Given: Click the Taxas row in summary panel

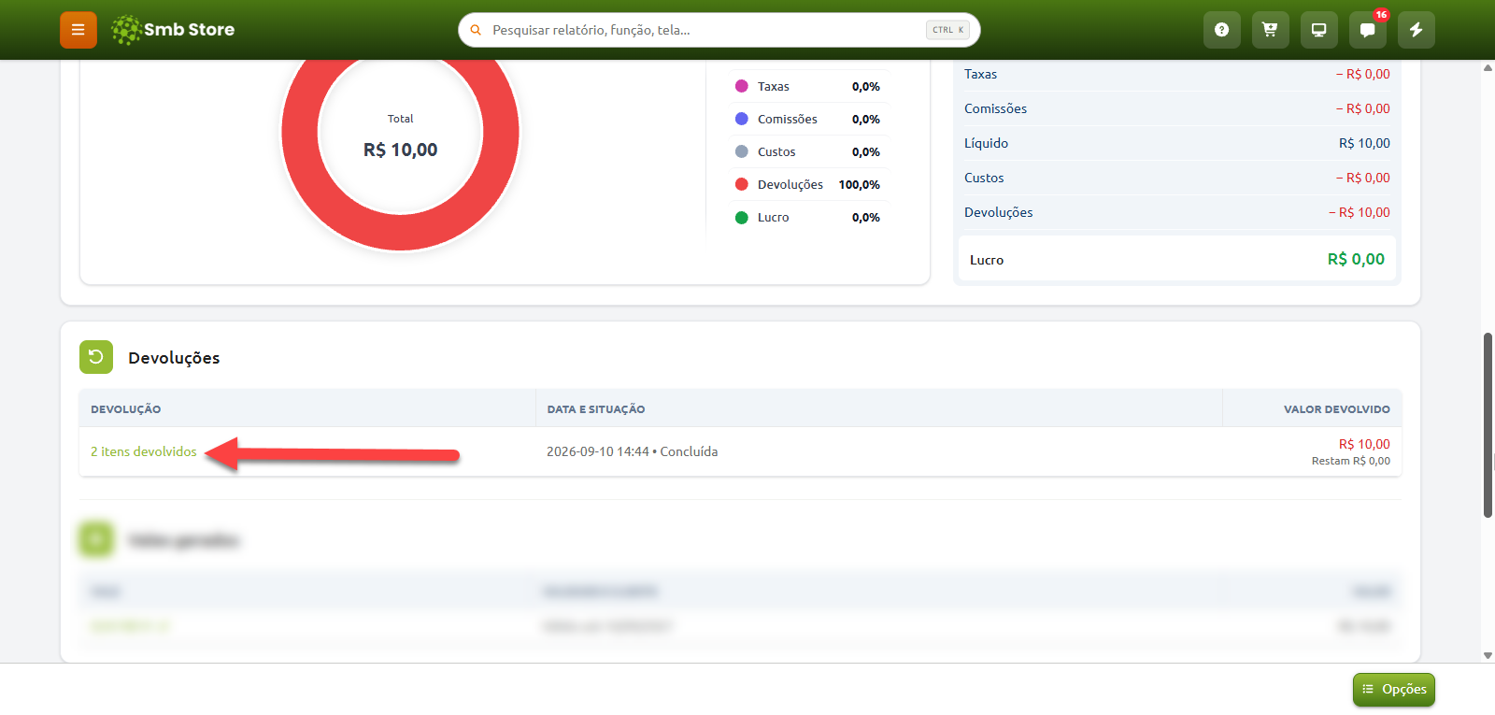Looking at the screenshot, I should (x=1177, y=75).
